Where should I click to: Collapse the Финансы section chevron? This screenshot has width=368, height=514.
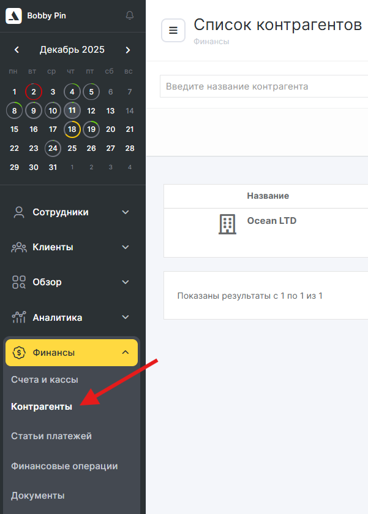click(126, 353)
